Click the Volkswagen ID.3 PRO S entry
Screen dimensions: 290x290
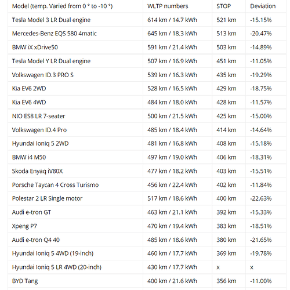point(43,75)
